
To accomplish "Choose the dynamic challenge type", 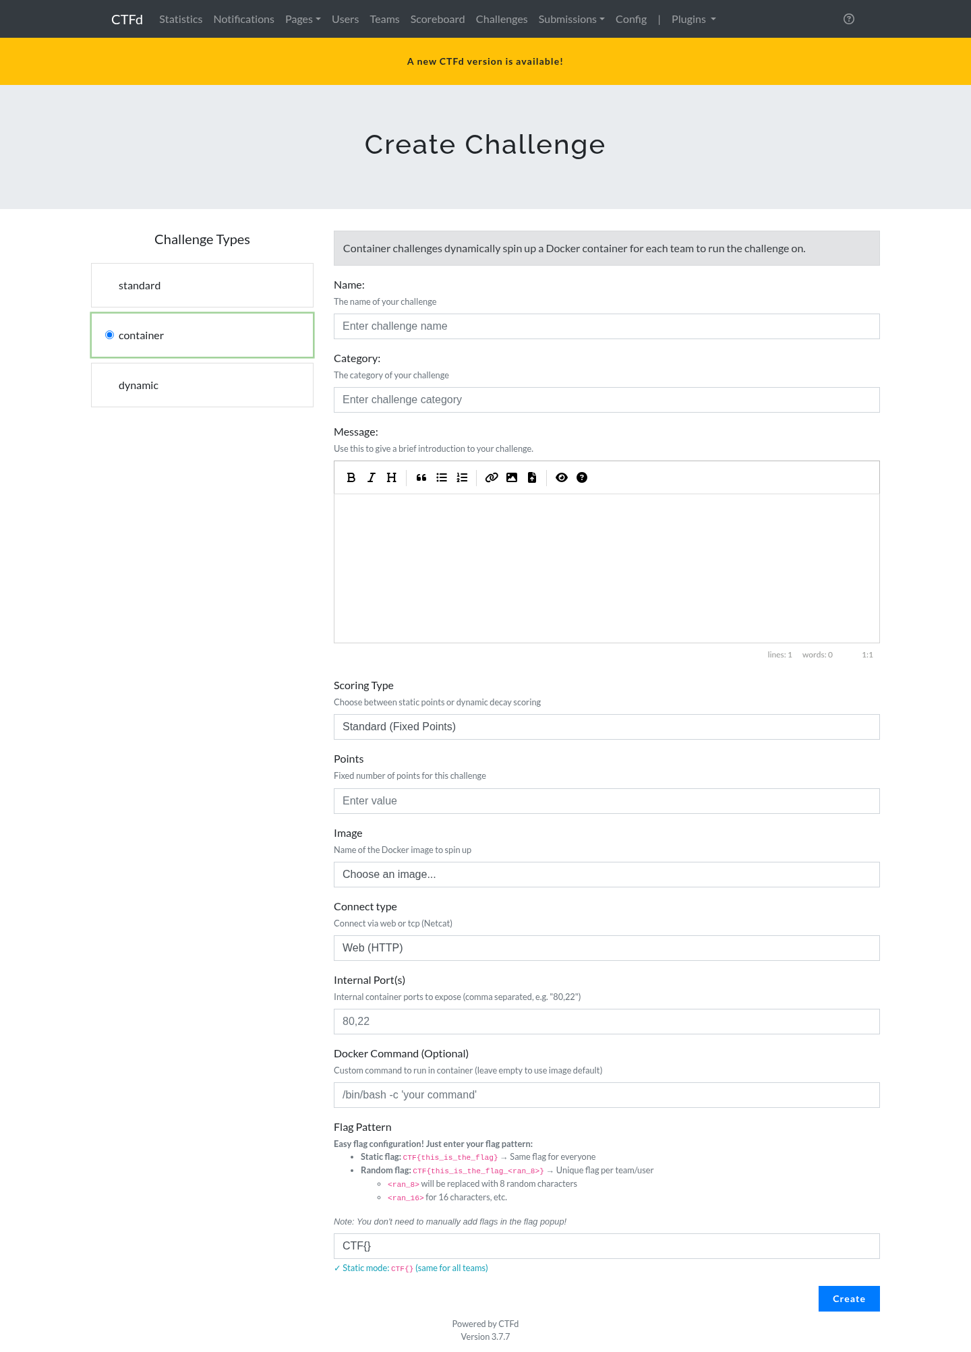I will click(202, 385).
